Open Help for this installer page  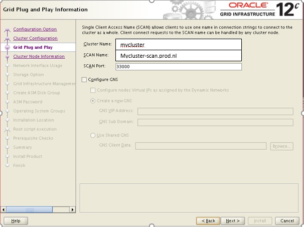click(x=16, y=220)
